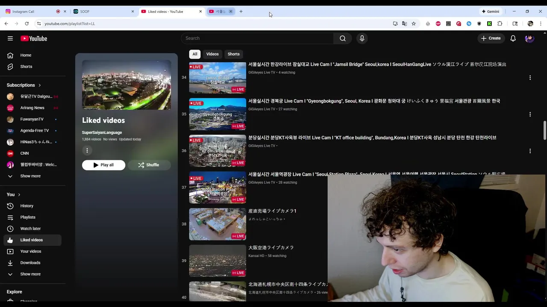Expand Show more under Subscriptions
Viewport: 547px width, 307px height.
[32, 176]
